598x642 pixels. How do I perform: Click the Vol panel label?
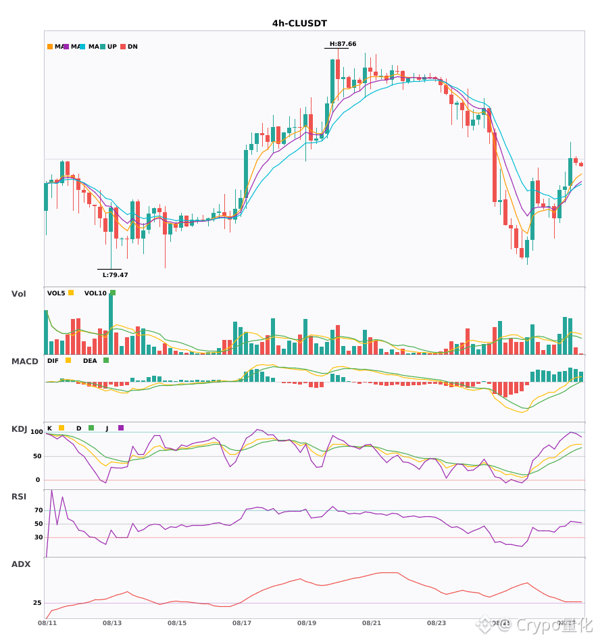(18, 294)
